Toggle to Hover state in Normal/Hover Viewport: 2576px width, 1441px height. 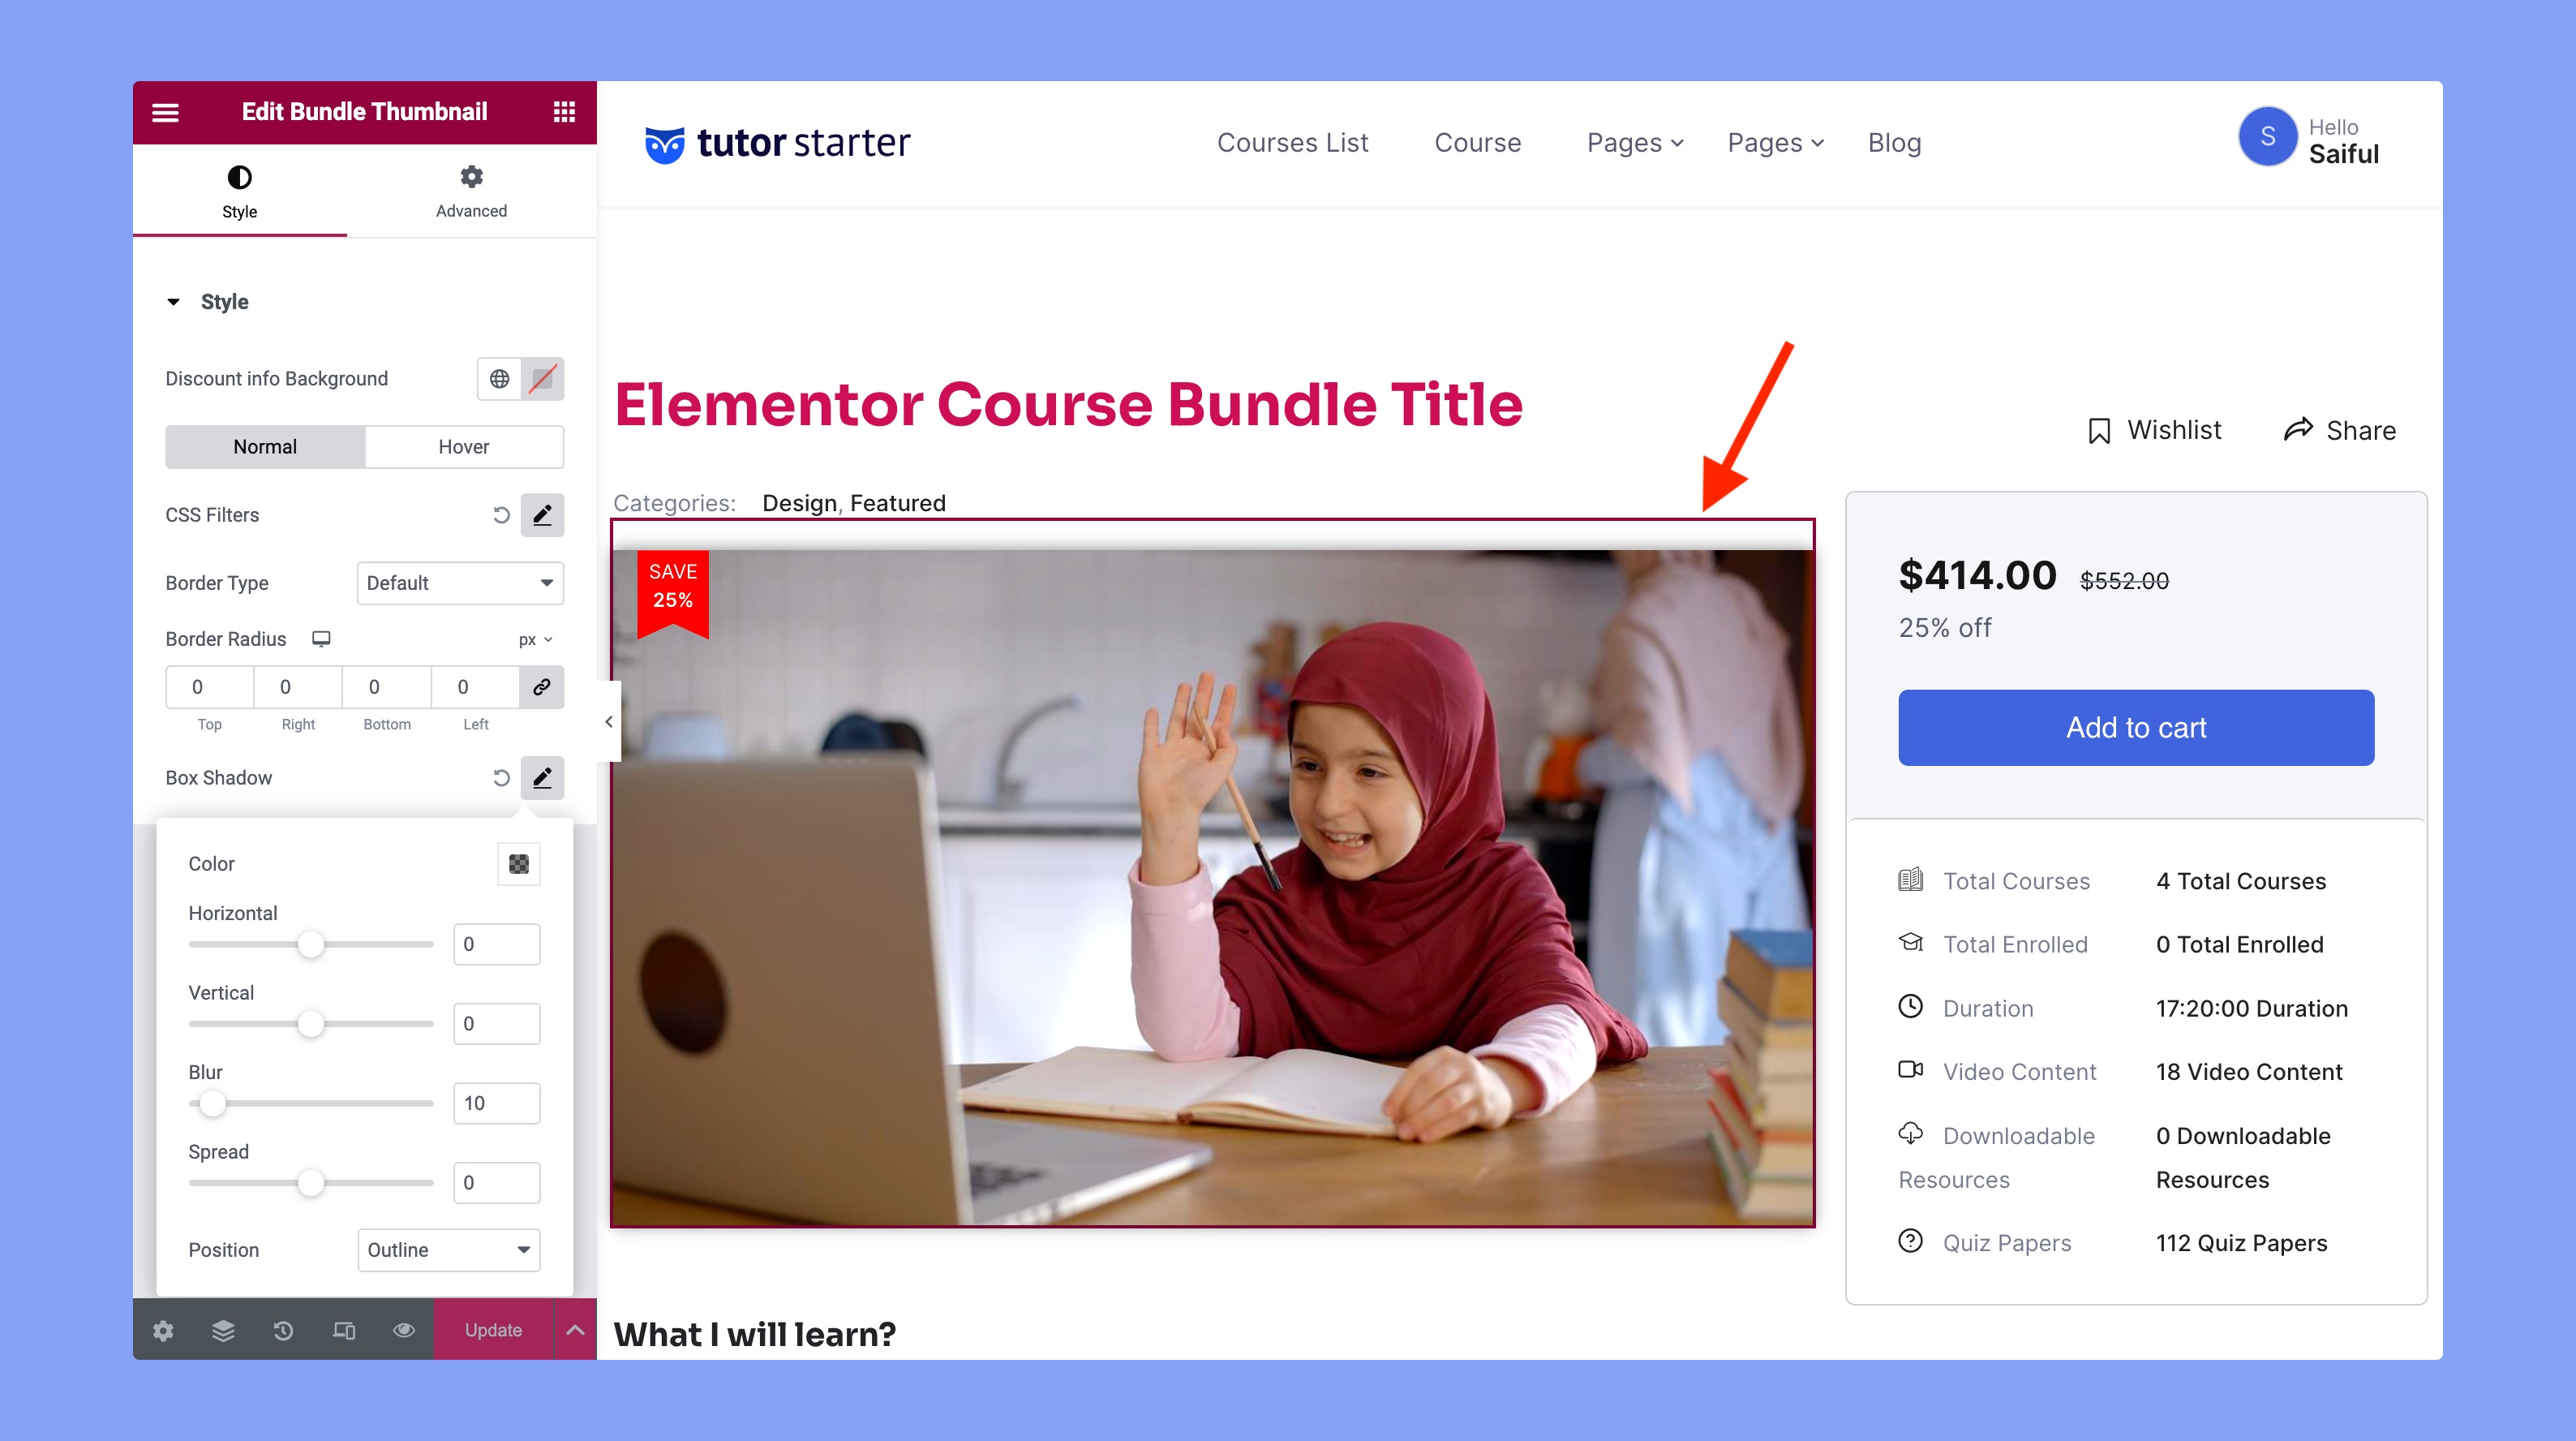click(x=460, y=445)
